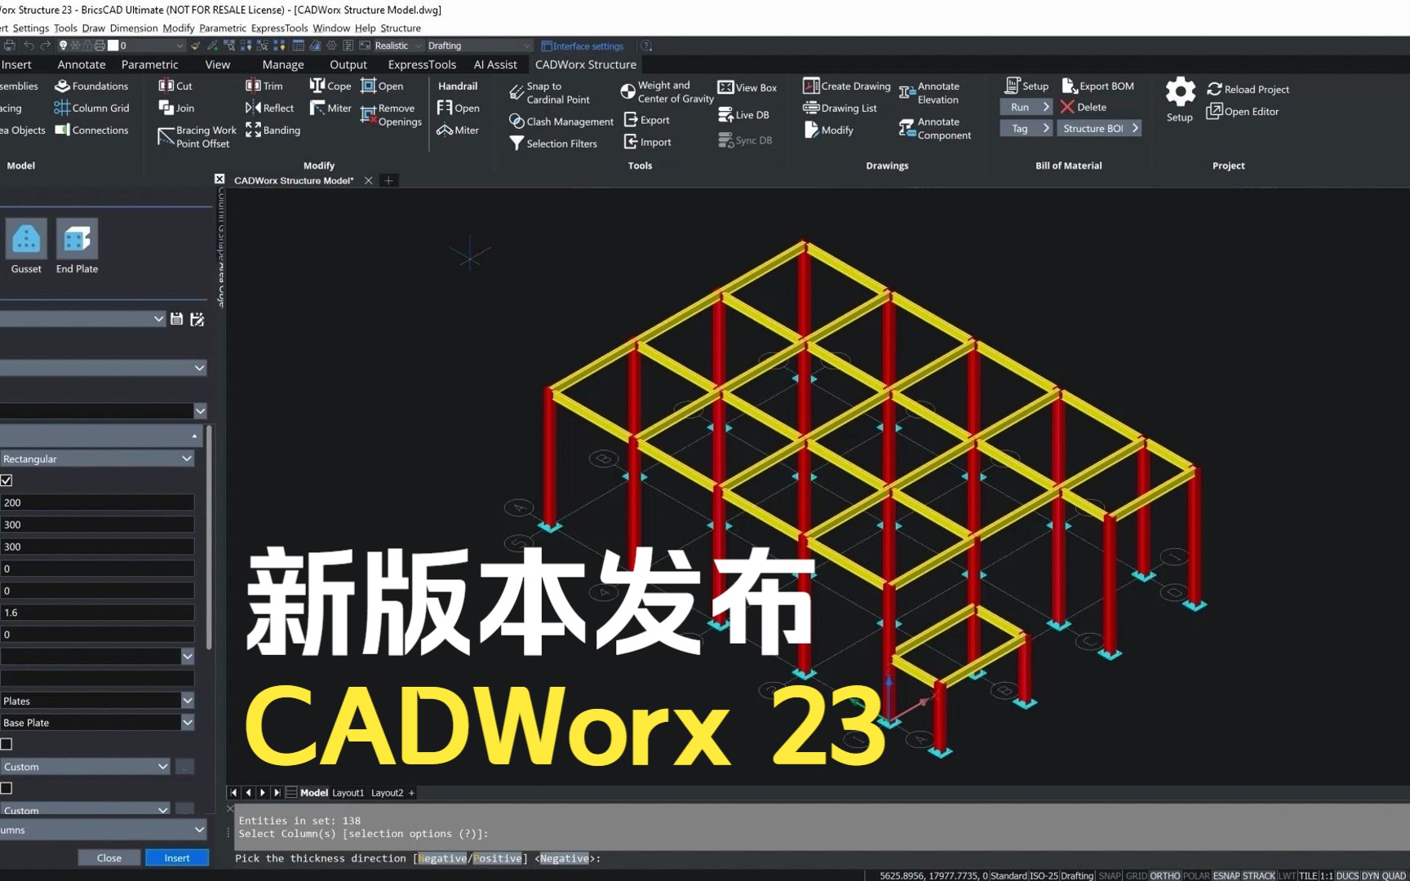Toggle checkbox below Rectangular dropdown
This screenshot has height=881, width=1410.
pyautogui.click(x=7, y=480)
